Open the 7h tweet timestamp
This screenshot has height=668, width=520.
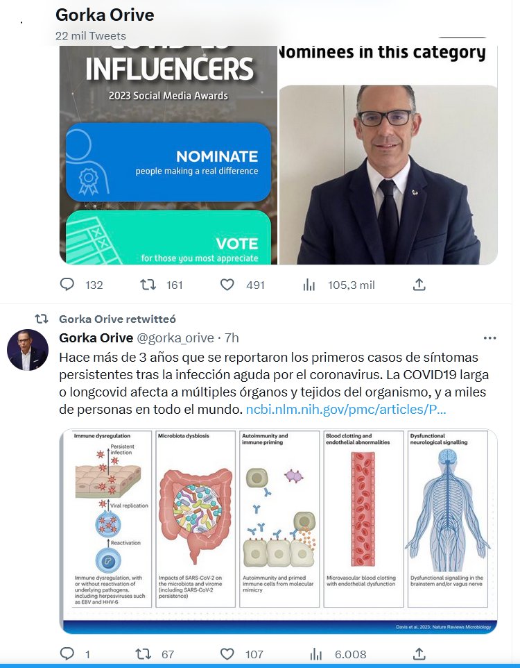(232, 338)
